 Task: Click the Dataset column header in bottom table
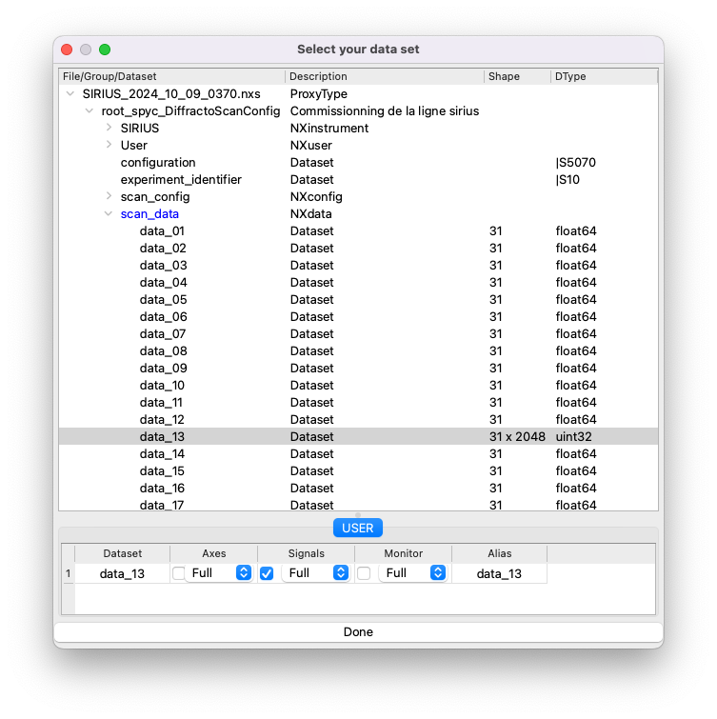coord(122,553)
